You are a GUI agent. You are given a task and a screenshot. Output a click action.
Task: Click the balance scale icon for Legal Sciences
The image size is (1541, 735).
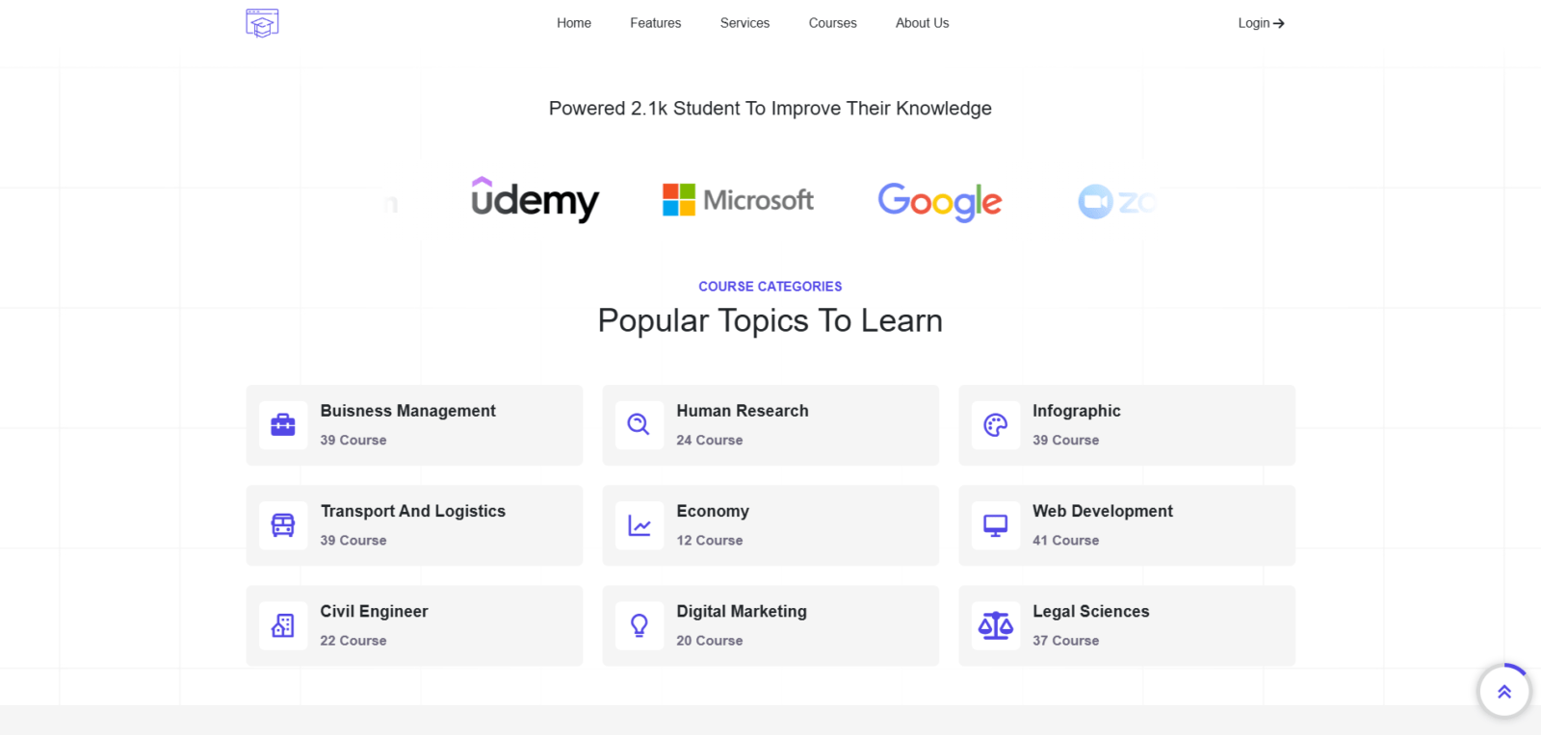coord(996,625)
